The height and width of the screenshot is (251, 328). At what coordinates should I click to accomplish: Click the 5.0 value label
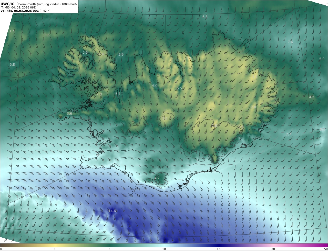(x=322, y=59)
